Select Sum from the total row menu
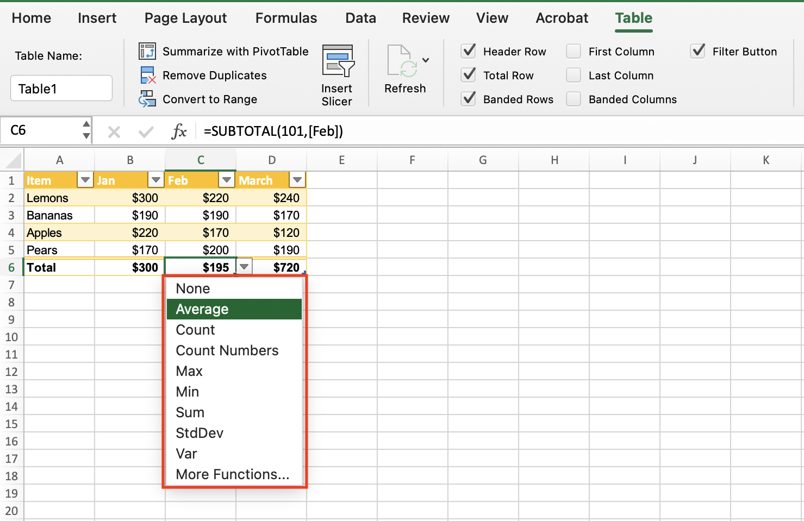This screenshot has height=521, width=804. [190, 412]
